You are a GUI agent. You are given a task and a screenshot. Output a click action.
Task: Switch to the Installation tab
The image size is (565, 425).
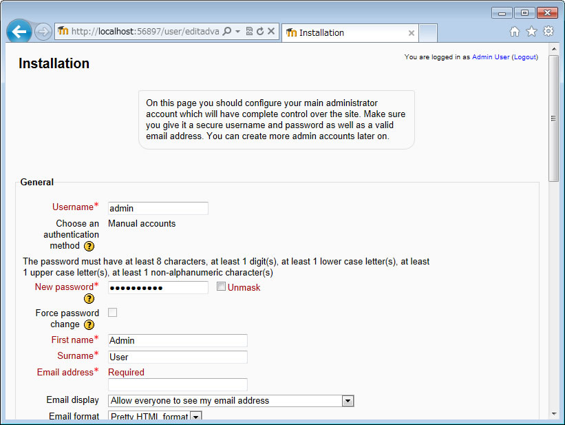tap(344, 32)
